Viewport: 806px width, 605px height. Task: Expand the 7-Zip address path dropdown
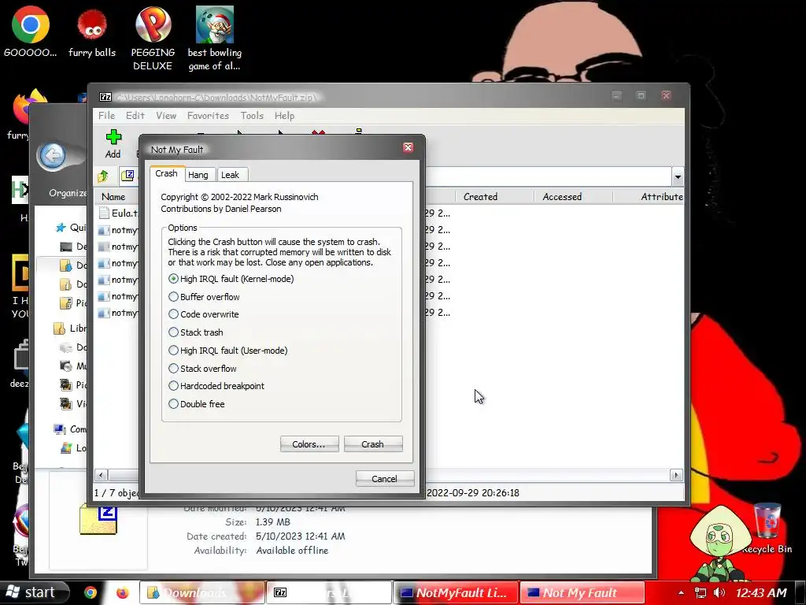[x=678, y=177]
